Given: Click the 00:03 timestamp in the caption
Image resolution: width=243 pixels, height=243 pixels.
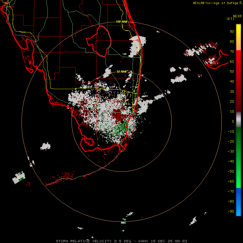Looking at the screenshot, I should tap(181, 241).
